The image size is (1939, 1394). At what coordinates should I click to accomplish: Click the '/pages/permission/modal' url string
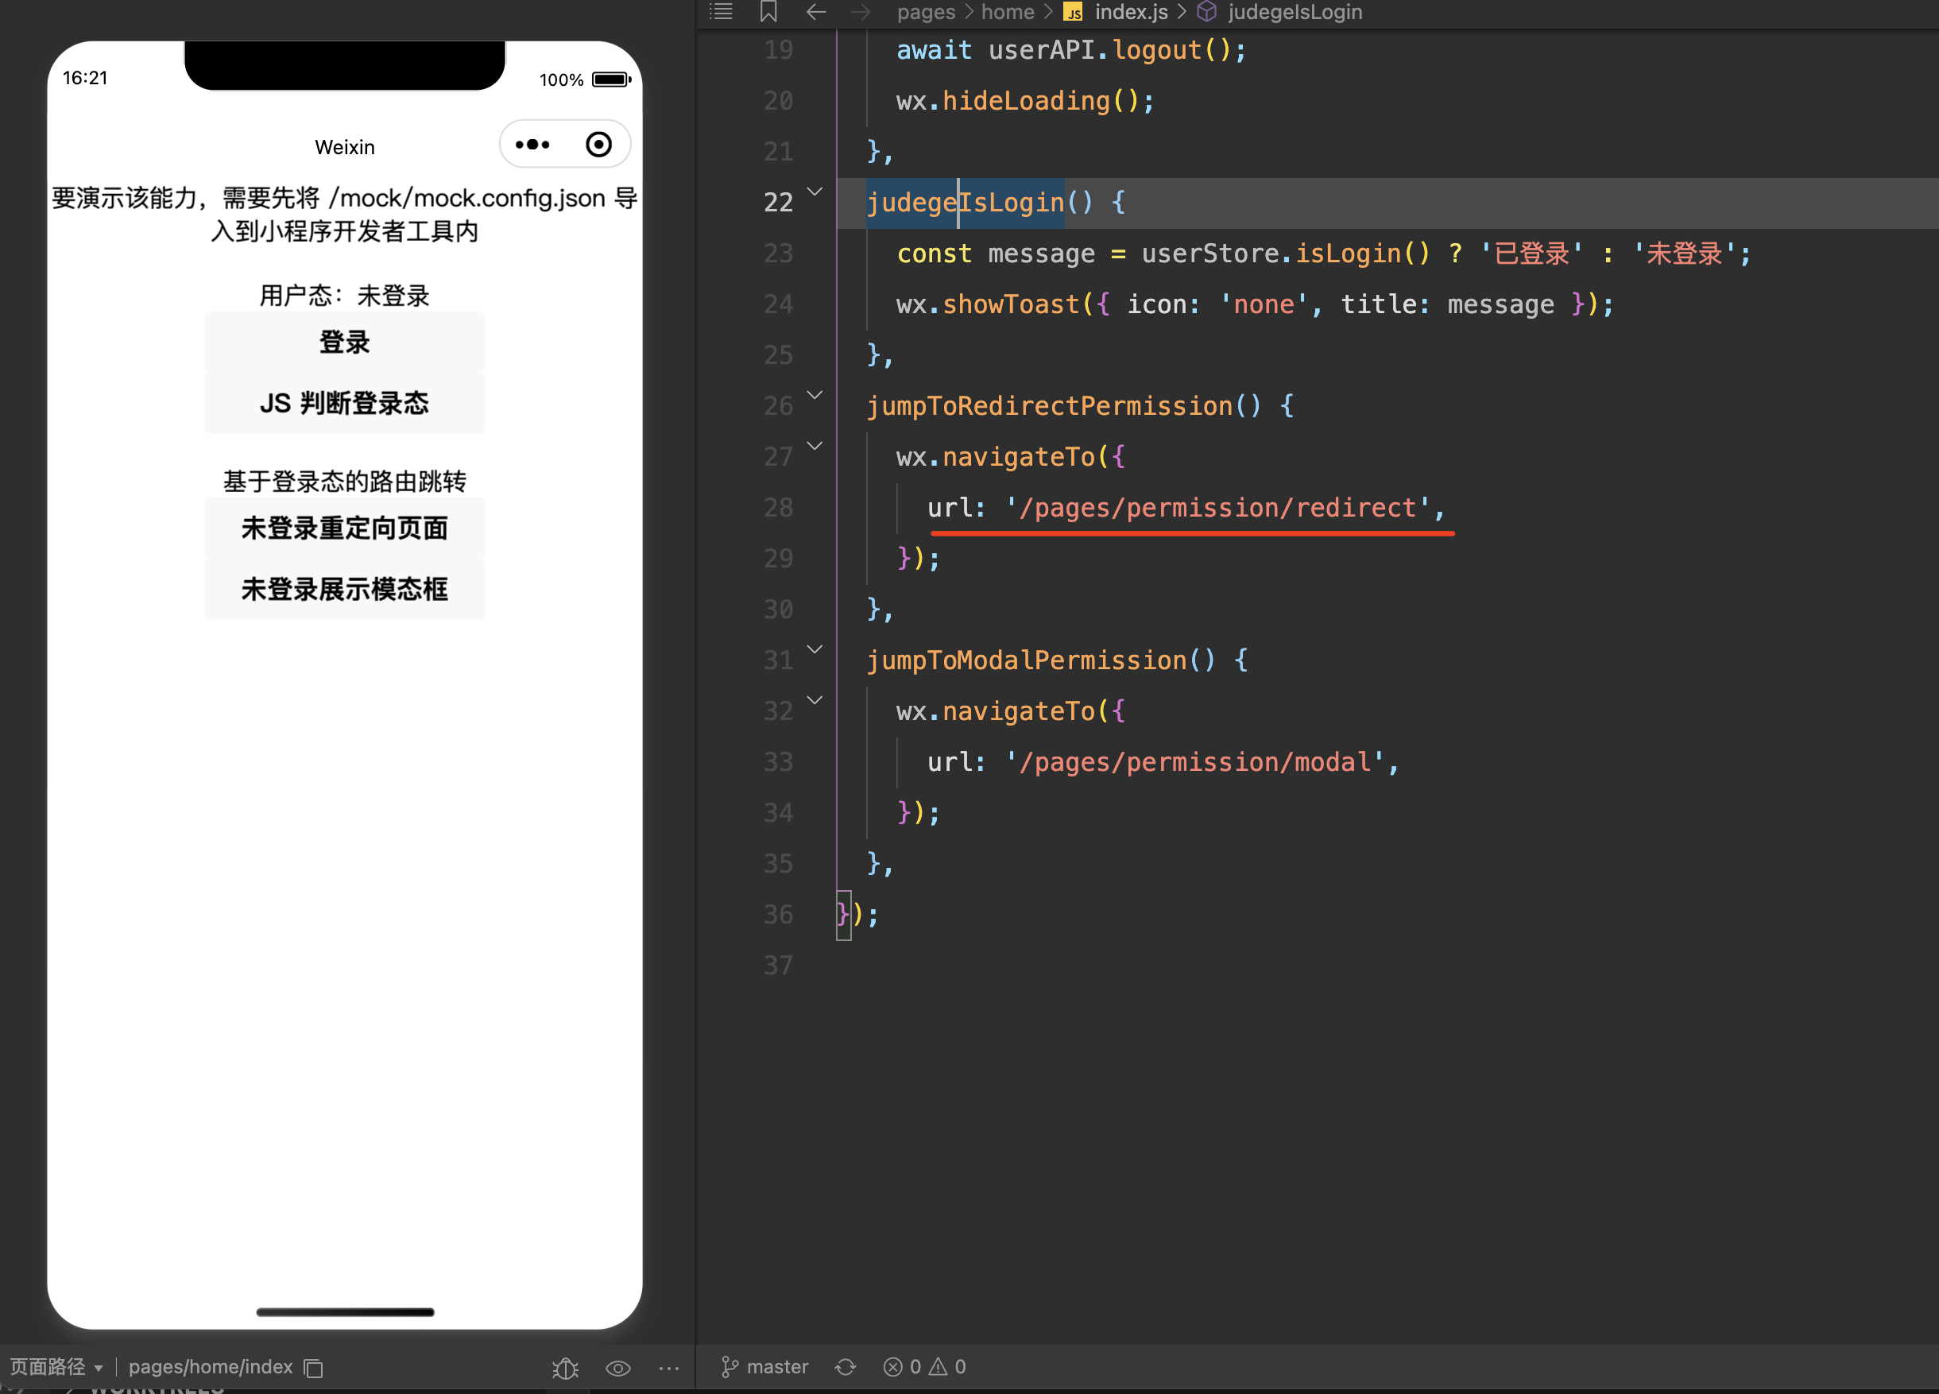pyautogui.click(x=1194, y=761)
